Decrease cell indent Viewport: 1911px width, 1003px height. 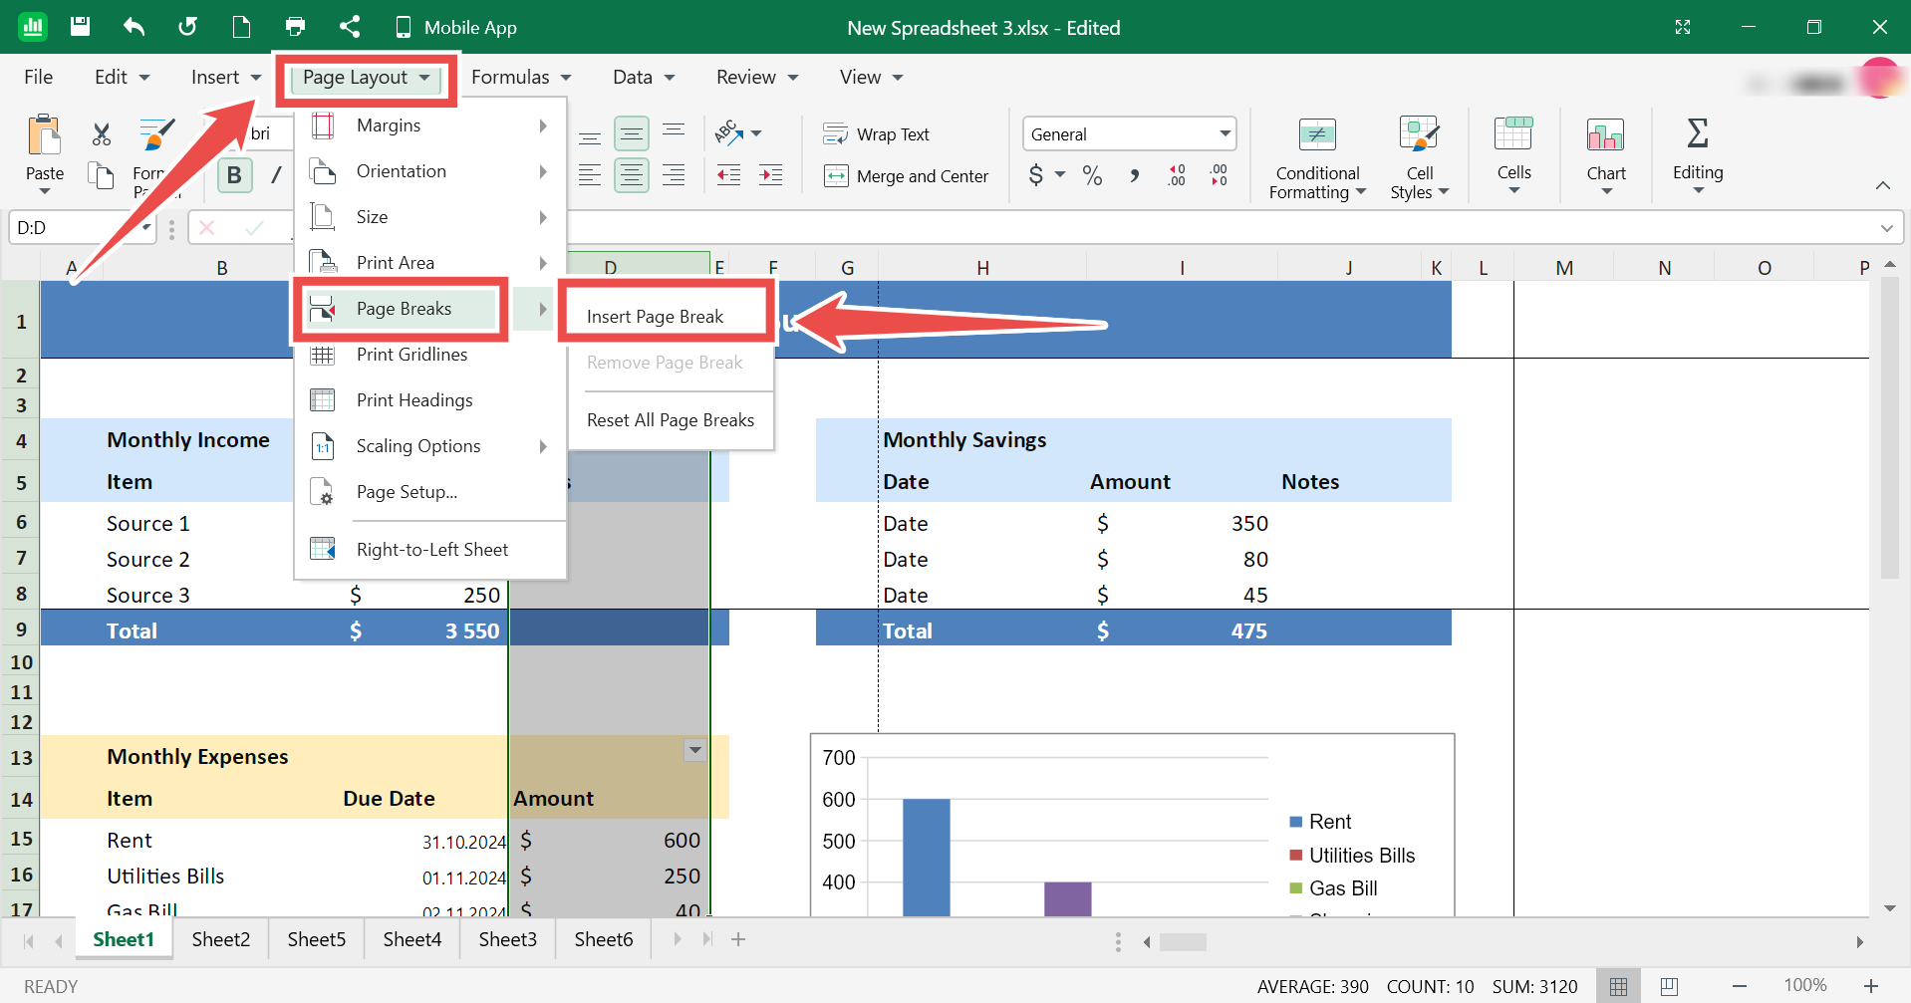tap(729, 176)
